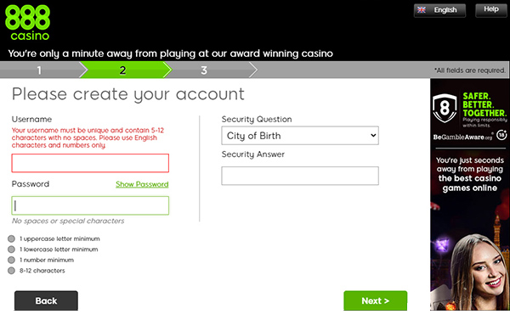This screenshot has height=314, width=510.
Task: Click the 18+ age restriction icon
Action: 501,134
